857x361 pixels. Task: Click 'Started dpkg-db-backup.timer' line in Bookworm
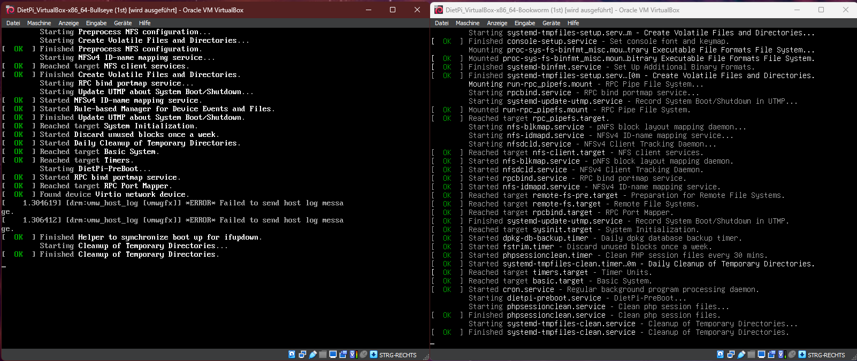pos(587,238)
